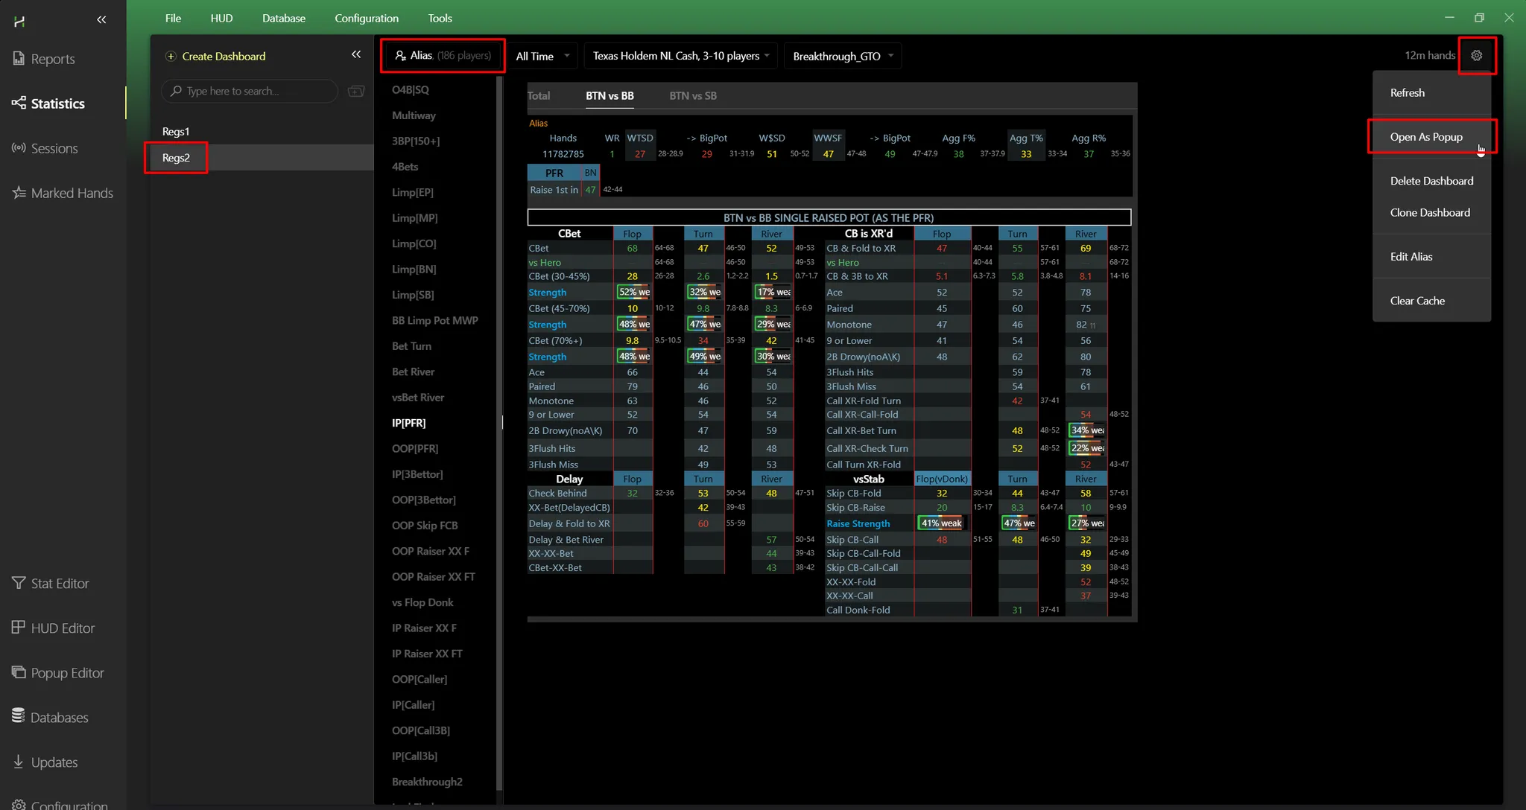Click the add folder icon beside search
The width and height of the screenshot is (1526, 810).
[x=356, y=91]
